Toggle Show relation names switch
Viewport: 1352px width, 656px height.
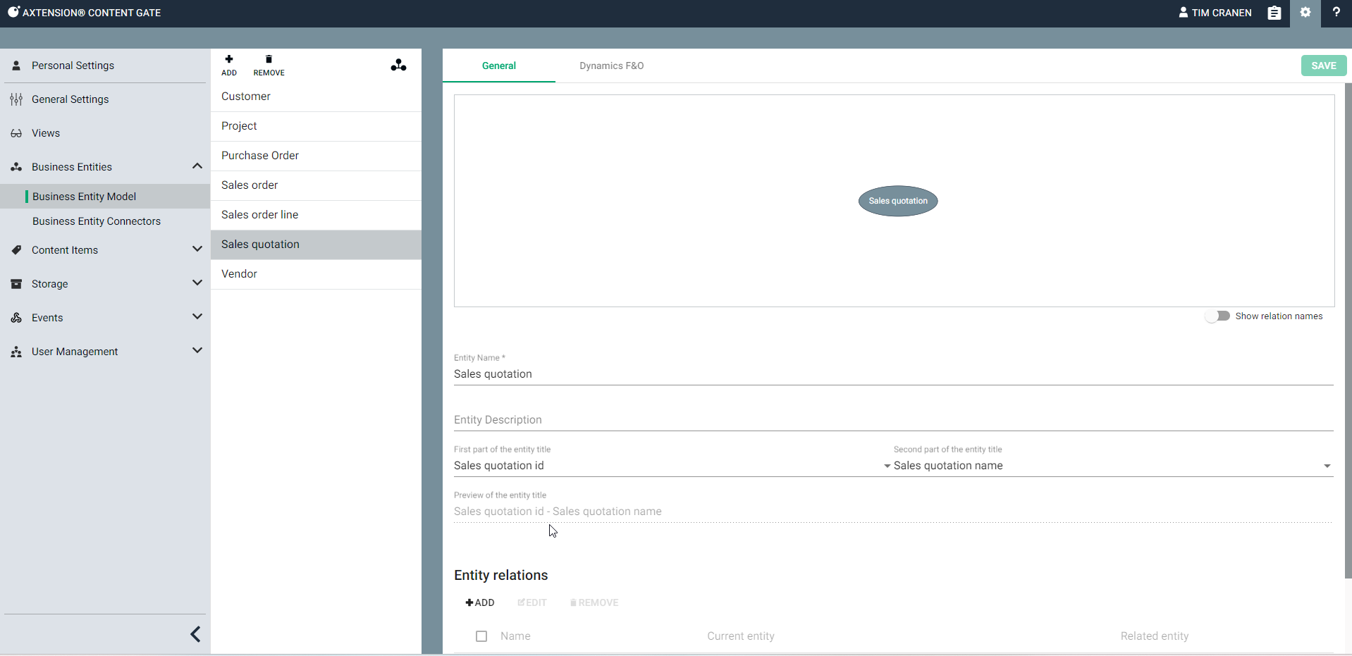tap(1217, 316)
